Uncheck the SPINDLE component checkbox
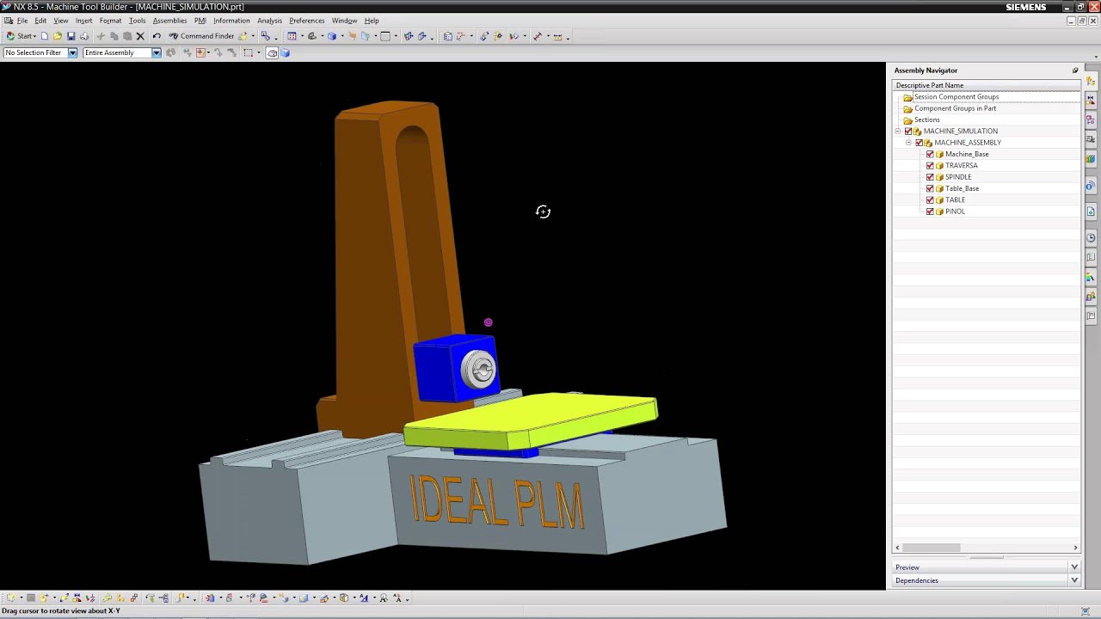The image size is (1101, 619). 930,177
